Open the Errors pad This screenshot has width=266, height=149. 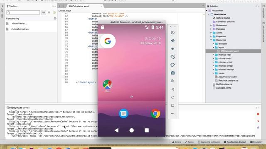coord(176,142)
